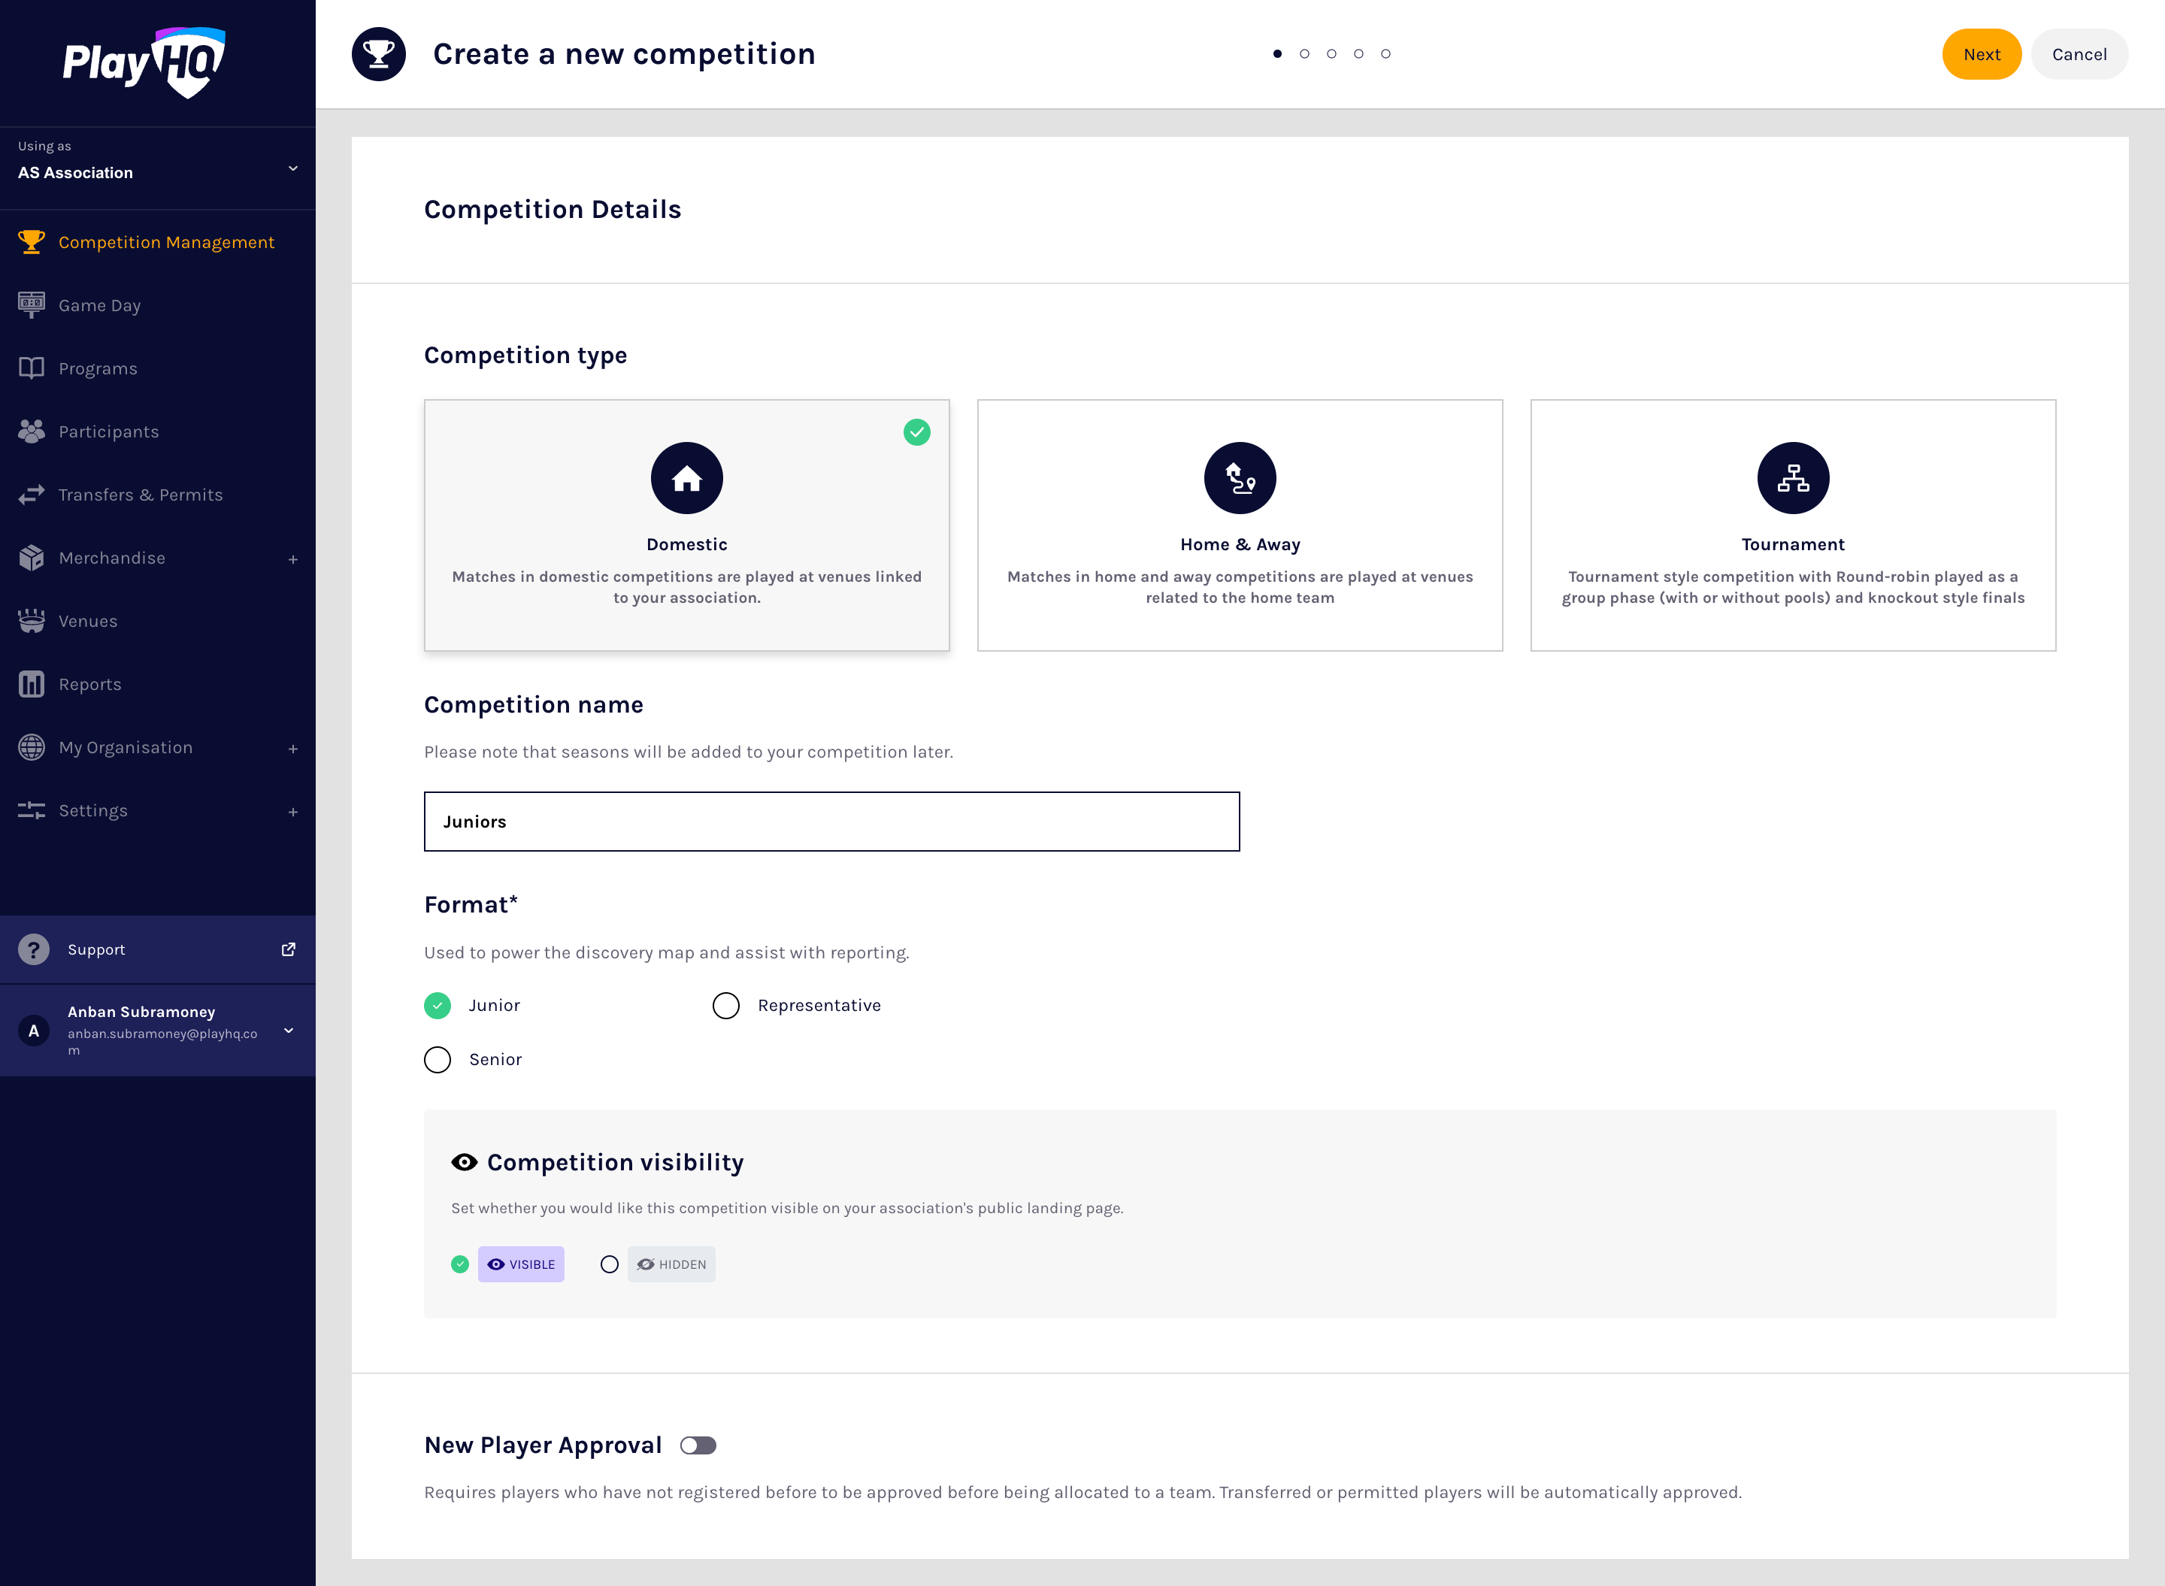
Task: Set competition visibility to Hidden
Action: (x=609, y=1264)
